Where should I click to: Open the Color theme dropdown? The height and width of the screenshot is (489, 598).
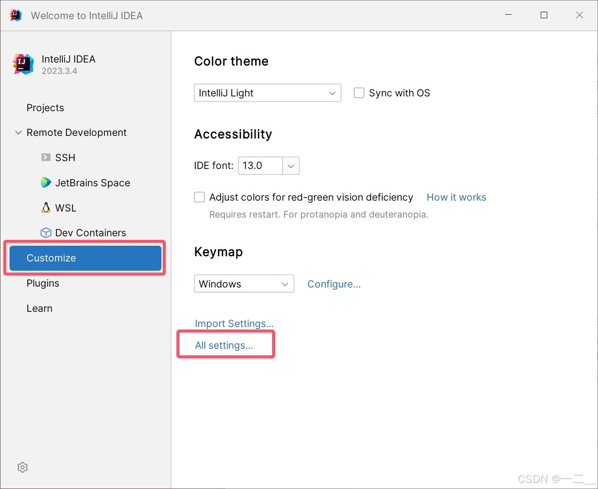coord(268,93)
